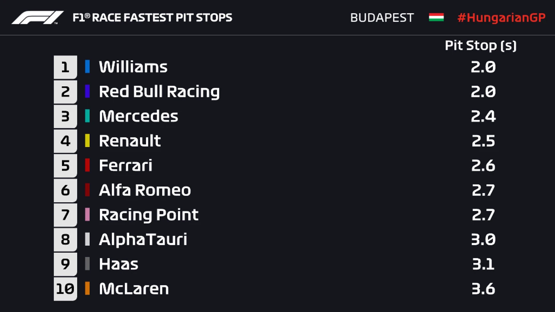Click the AlphaTauri team name
This screenshot has height=312, width=555.
pos(143,239)
